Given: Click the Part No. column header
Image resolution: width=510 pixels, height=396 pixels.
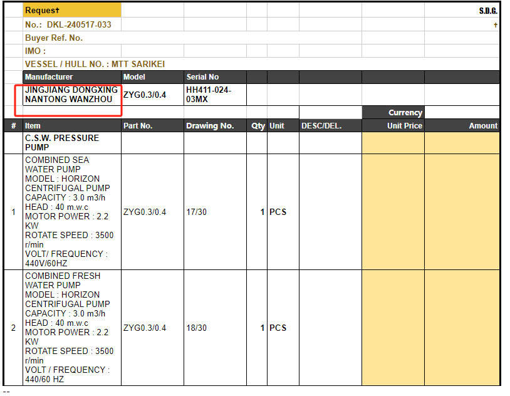Looking at the screenshot, I should click(x=152, y=126).
